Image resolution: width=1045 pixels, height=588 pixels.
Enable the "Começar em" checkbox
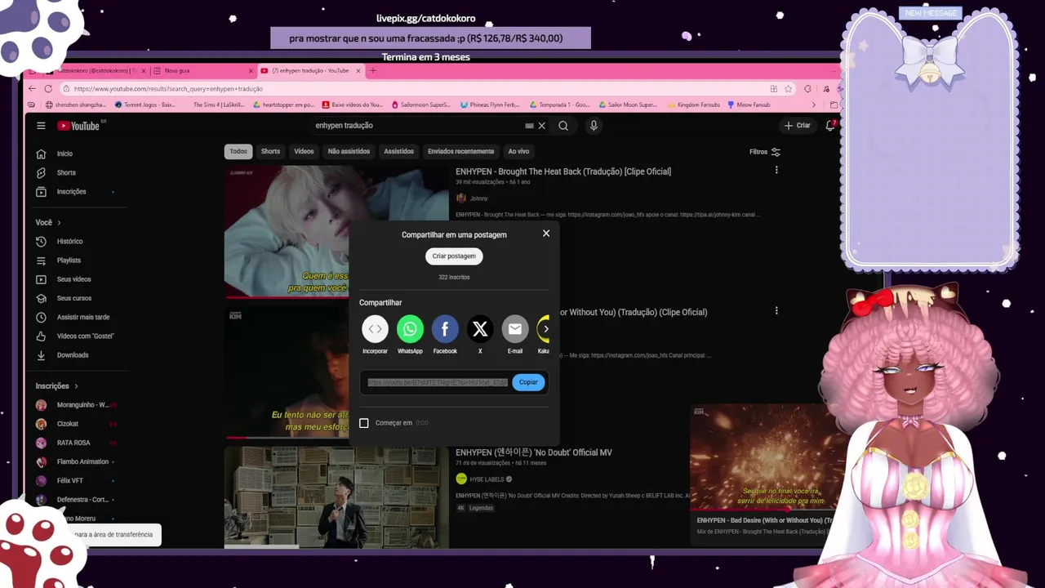[364, 423]
